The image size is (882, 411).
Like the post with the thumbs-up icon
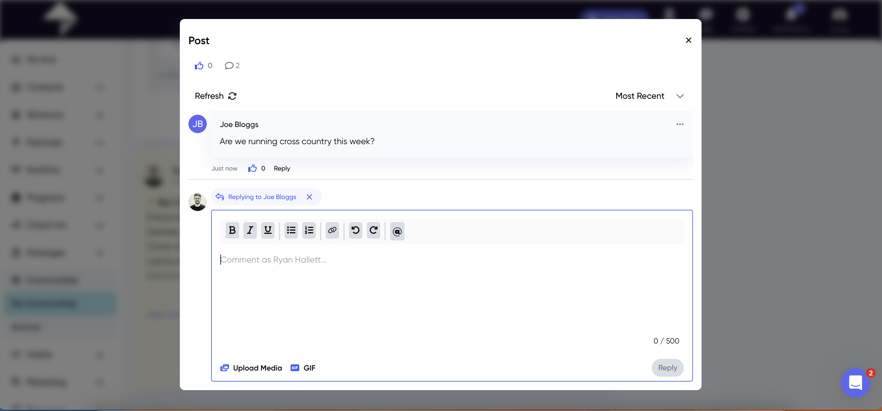click(x=199, y=65)
